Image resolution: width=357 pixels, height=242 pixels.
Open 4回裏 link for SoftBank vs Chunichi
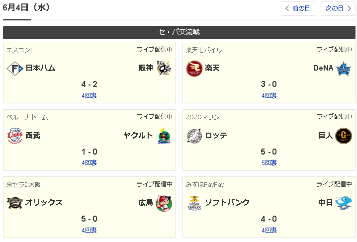(x=269, y=230)
